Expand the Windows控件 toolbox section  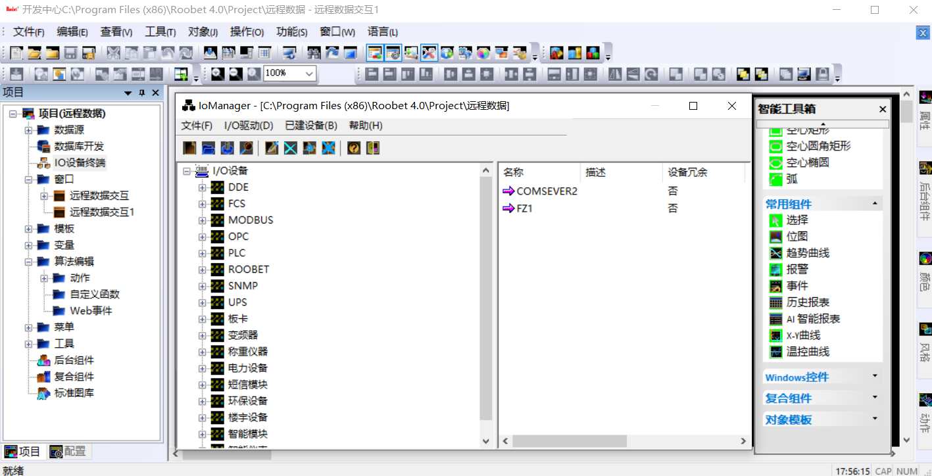point(875,377)
